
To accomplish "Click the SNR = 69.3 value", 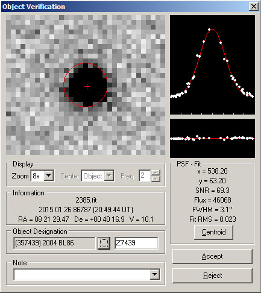I will (212, 190).
